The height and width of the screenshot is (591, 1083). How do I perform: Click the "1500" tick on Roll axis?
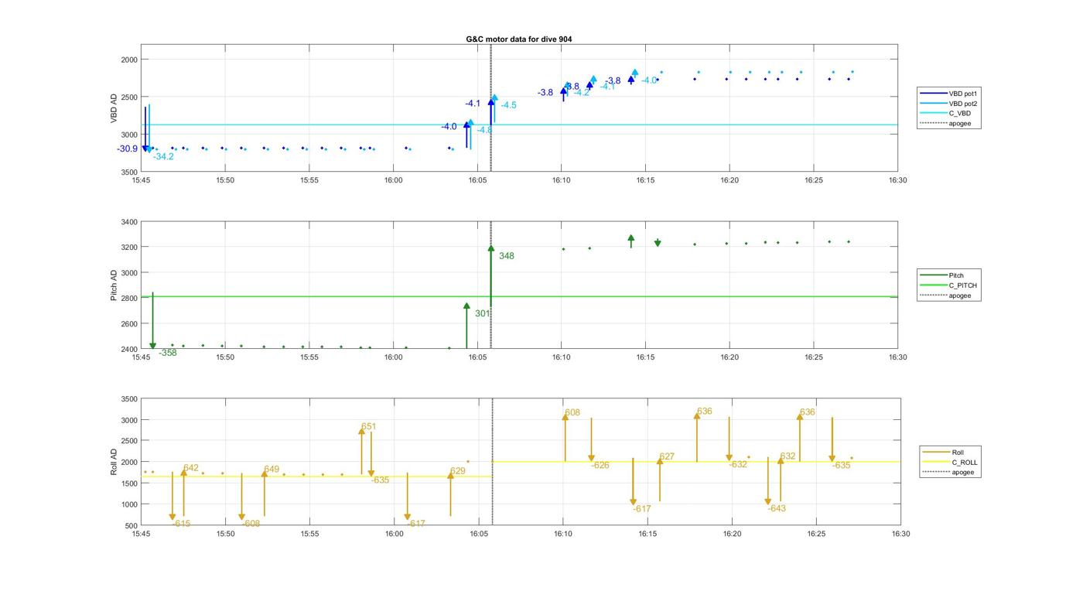[x=128, y=483]
